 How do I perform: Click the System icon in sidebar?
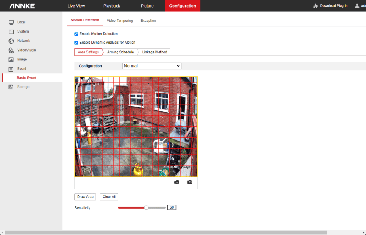pos(11,31)
